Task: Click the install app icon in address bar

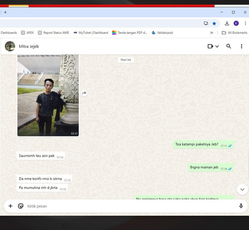Action: tap(206, 23)
